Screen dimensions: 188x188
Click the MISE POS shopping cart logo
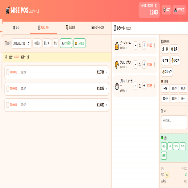[7, 10]
